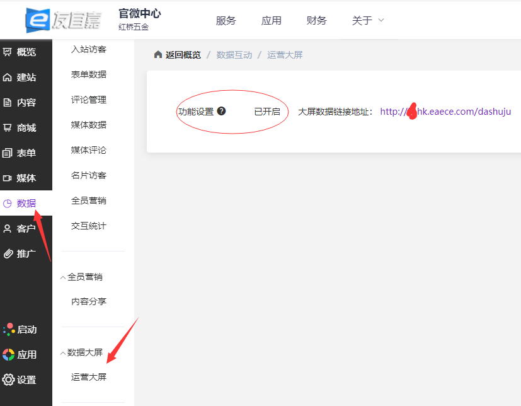Click the 商城 shopping cart icon
This screenshot has width=521, height=406.
click(x=7, y=128)
